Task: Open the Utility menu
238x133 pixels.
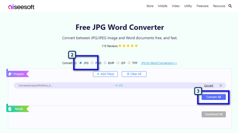Action: [188, 6]
